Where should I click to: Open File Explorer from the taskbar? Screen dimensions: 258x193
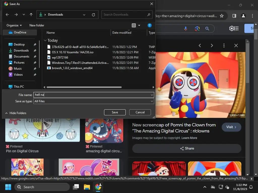tap(87, 187)
